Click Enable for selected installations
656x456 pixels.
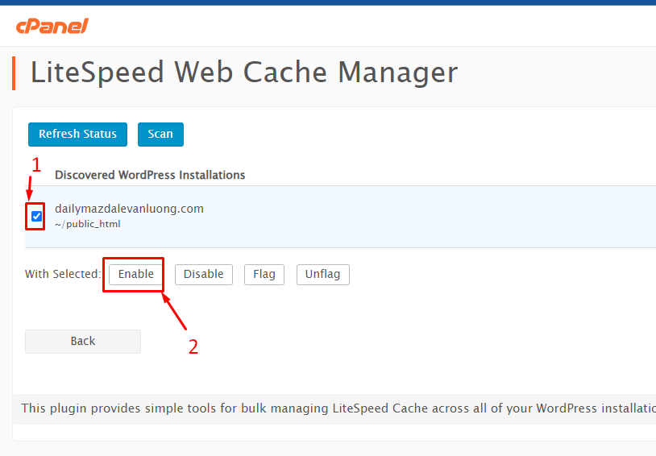tap(135, 275)
